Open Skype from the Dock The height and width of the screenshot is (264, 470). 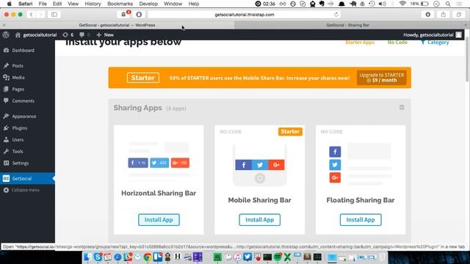(98, 257)
